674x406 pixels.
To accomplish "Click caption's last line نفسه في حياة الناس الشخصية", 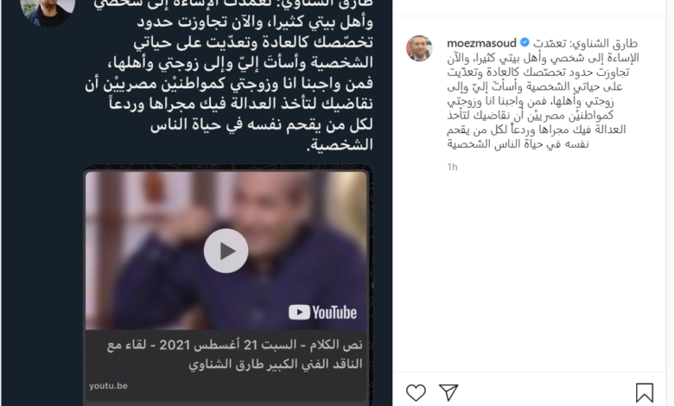I will 518,144.
